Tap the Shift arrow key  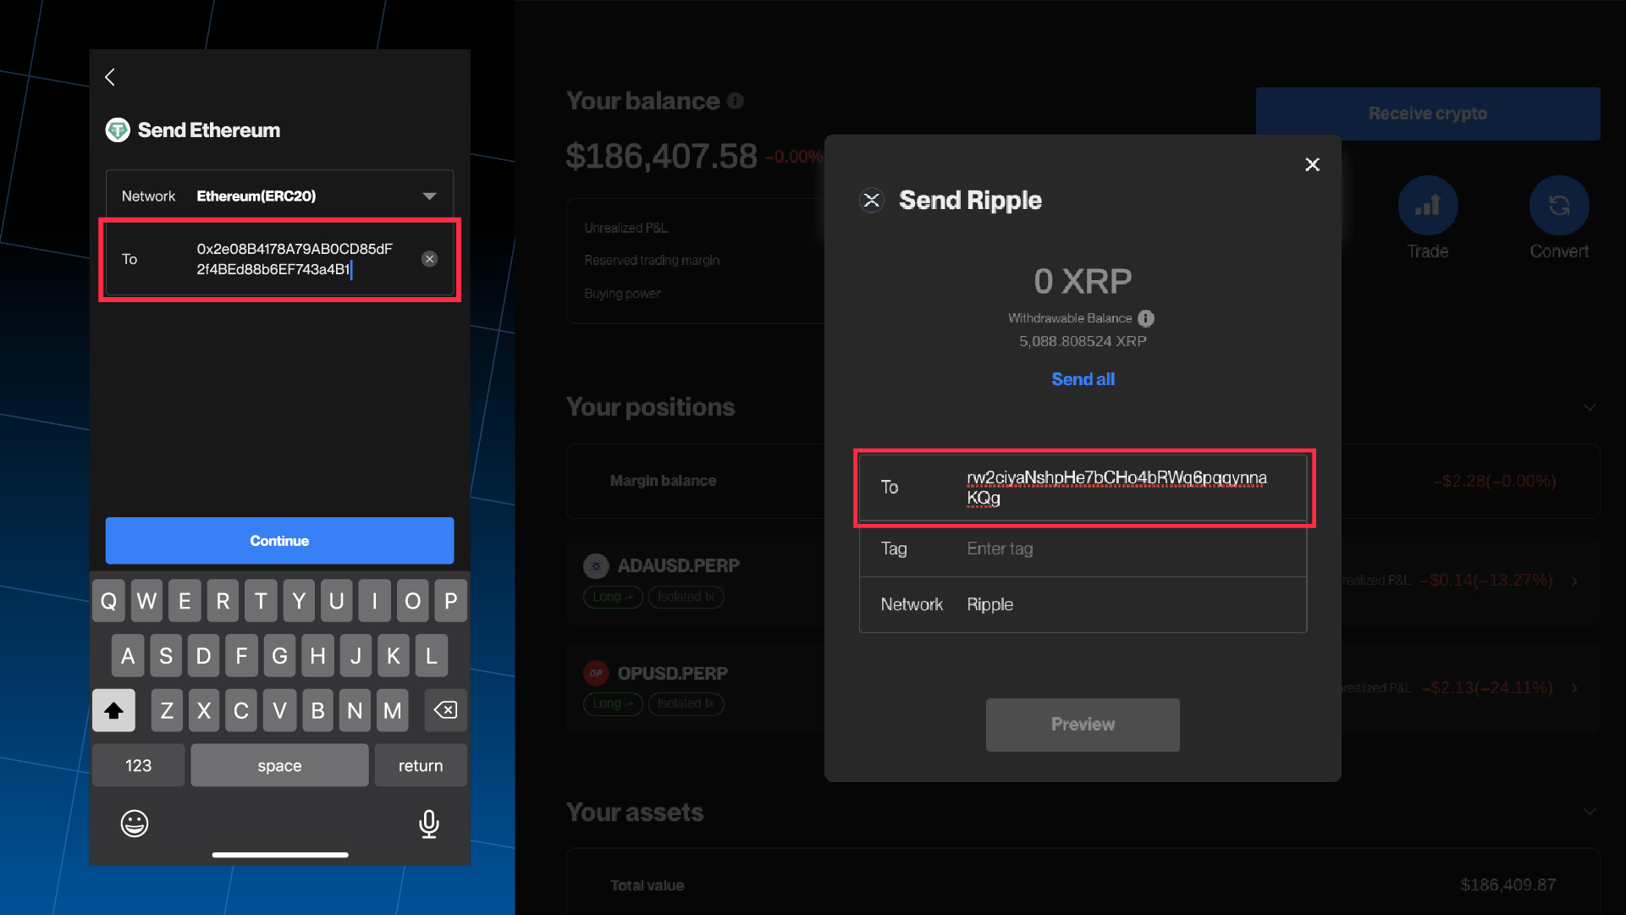(113, 710)
